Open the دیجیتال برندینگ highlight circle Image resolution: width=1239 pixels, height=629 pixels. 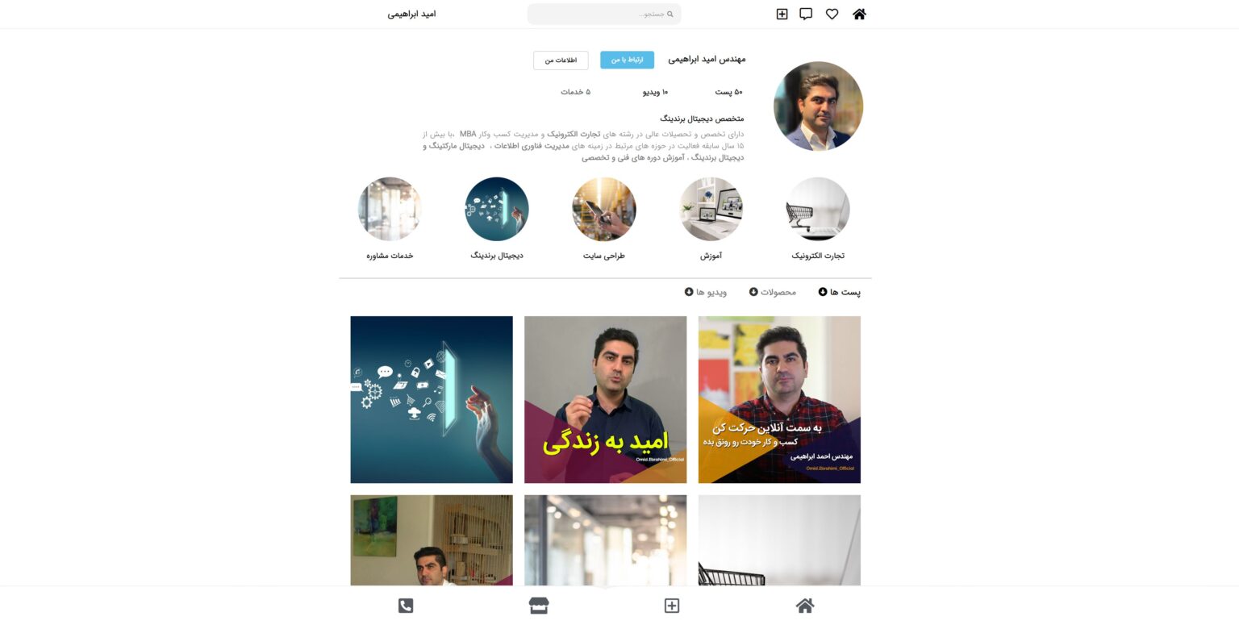click(497, 210)
